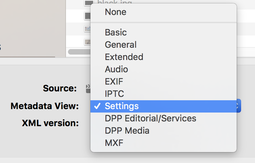Click the clapperboard icon beside Source

click(88, 89)
